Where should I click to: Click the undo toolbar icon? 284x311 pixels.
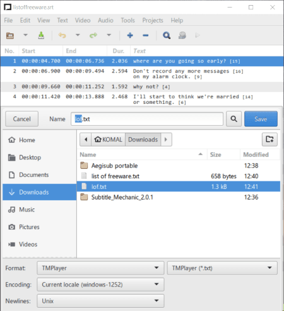62,35
